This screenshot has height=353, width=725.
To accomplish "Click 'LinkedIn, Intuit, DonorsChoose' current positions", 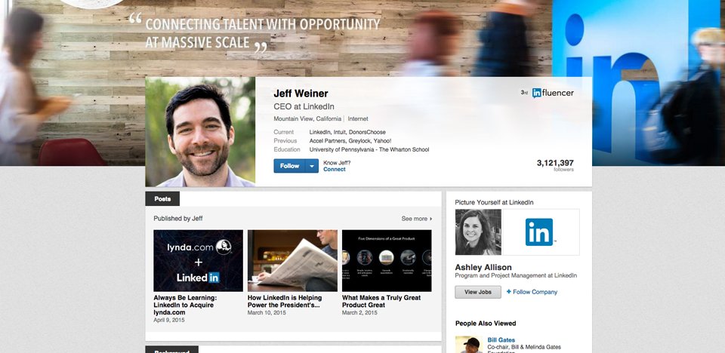I will pos(347,132).
